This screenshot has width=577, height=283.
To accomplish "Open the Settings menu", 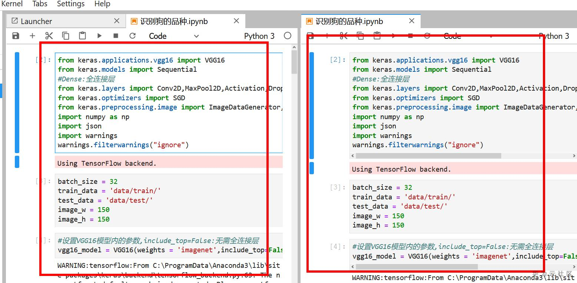I will 71,4.
